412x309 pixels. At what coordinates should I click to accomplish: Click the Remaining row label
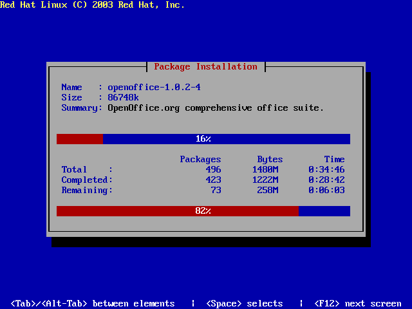coord(87,191)
